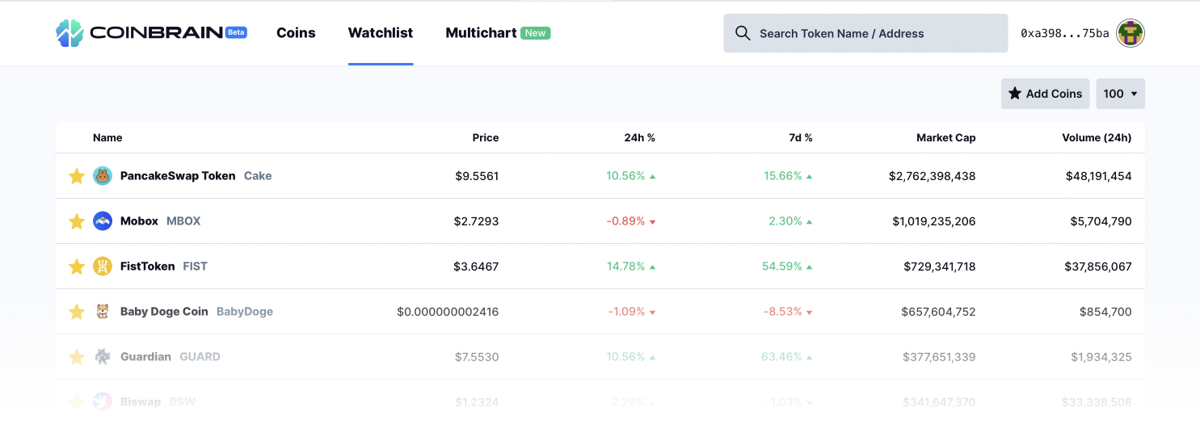This screenshot has width=1200, height=441.
Task: Open Guardian coin icon
Action: pyautogui.click(x=103, y=357)
